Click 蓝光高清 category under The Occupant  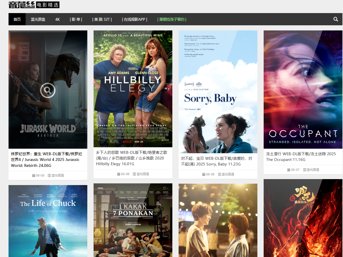tap(313, 170)
